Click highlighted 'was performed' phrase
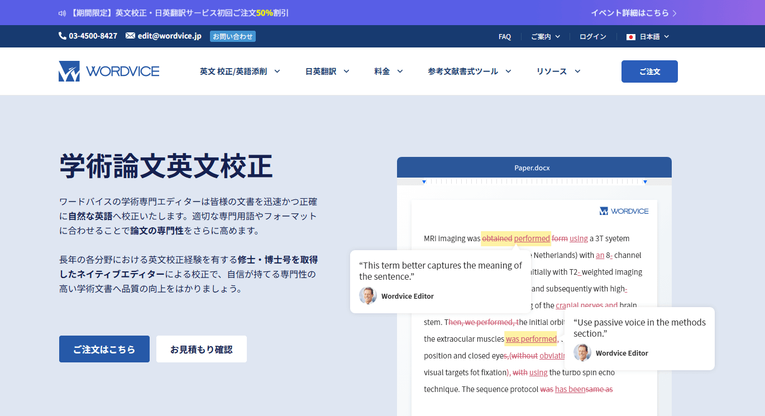The width and height of the screenshot is (765, 416). pos(531,339)
